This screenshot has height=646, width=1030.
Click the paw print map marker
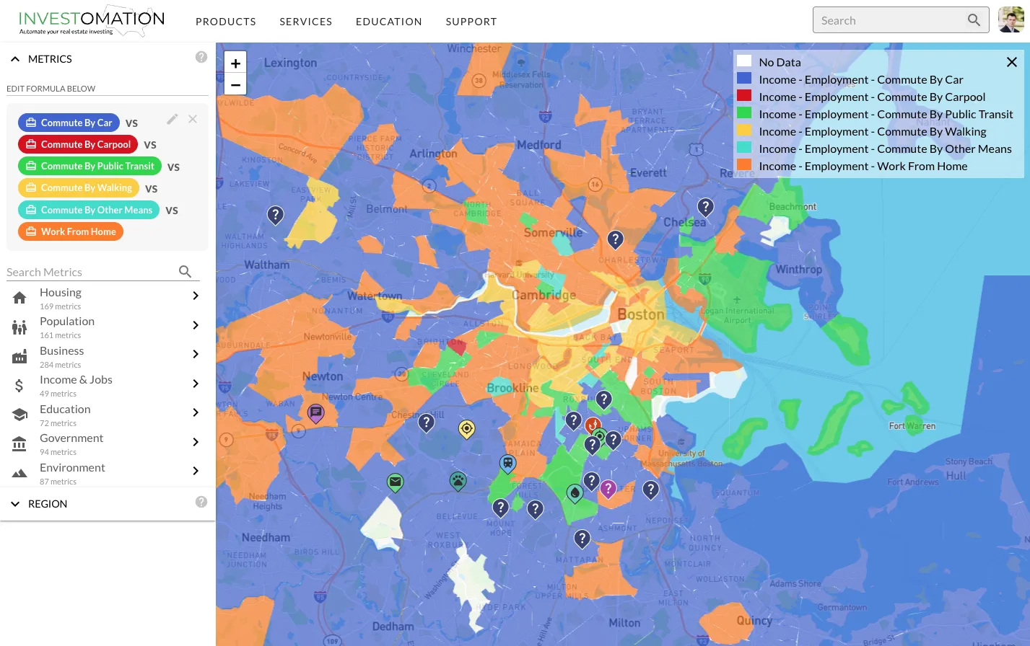pos(458,480)
